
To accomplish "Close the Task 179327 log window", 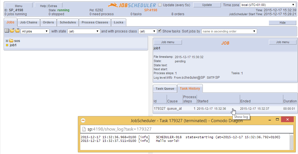I will [288, 119].
